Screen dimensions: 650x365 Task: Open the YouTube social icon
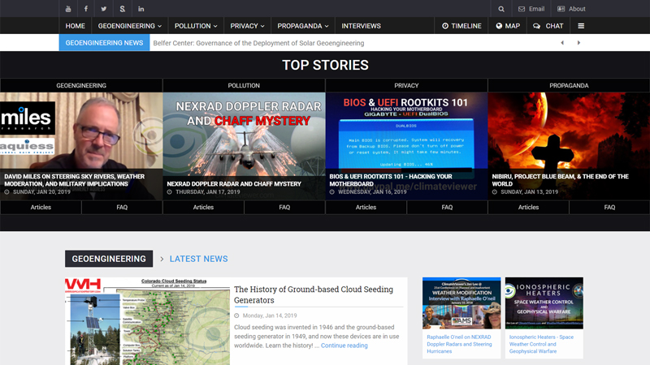coord(68,9)
